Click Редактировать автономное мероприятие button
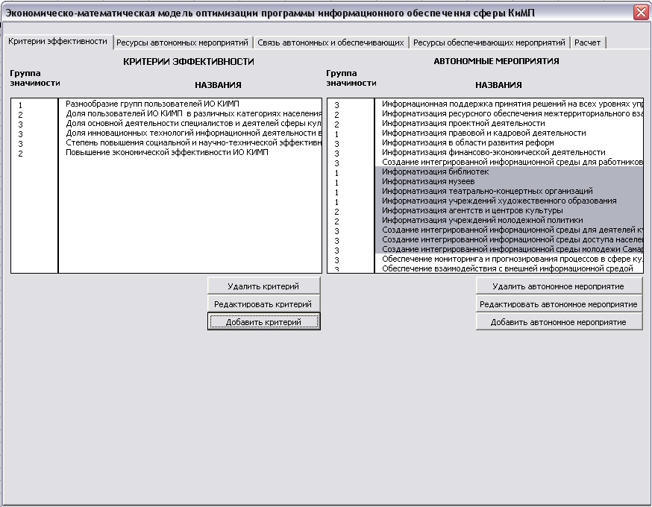Viewport: 652px width, 507px height. pyautogui.click(x=559, y=304)
